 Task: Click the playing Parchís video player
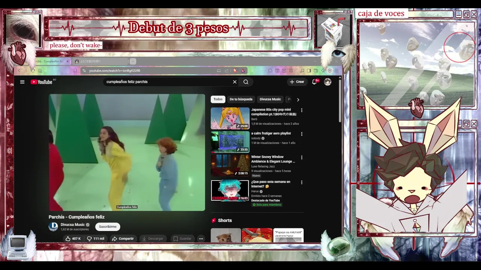pyautogui.click(x=127, y=152)
